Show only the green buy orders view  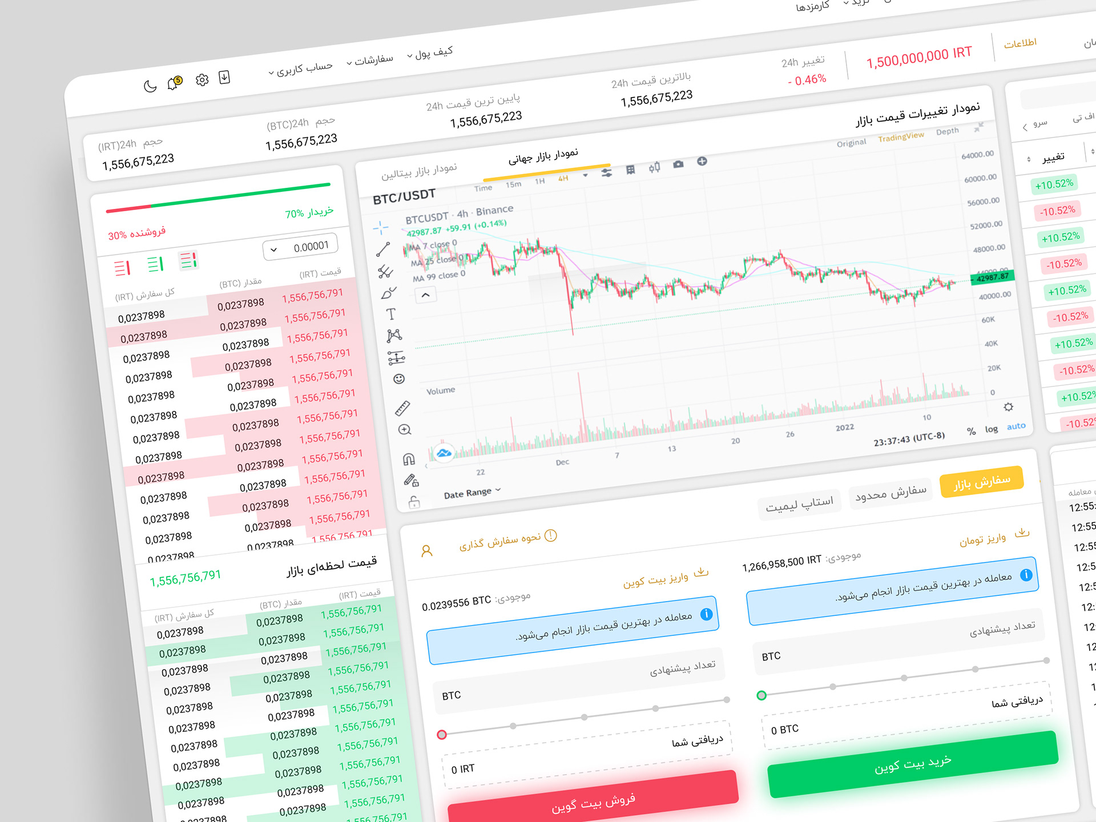pyautogui.click(x=155, y=264)
